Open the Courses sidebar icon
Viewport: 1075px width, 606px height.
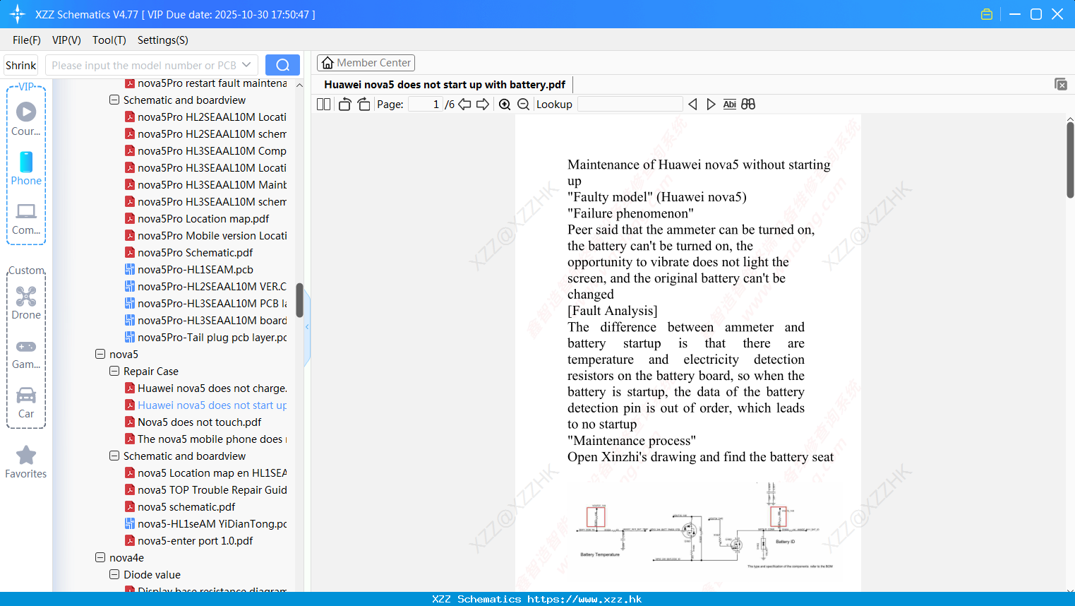[x=26, y=119]
